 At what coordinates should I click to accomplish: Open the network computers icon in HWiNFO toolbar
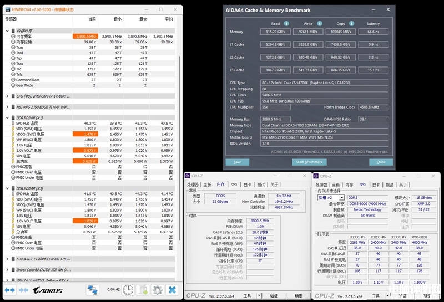click(x=92, y=290)
